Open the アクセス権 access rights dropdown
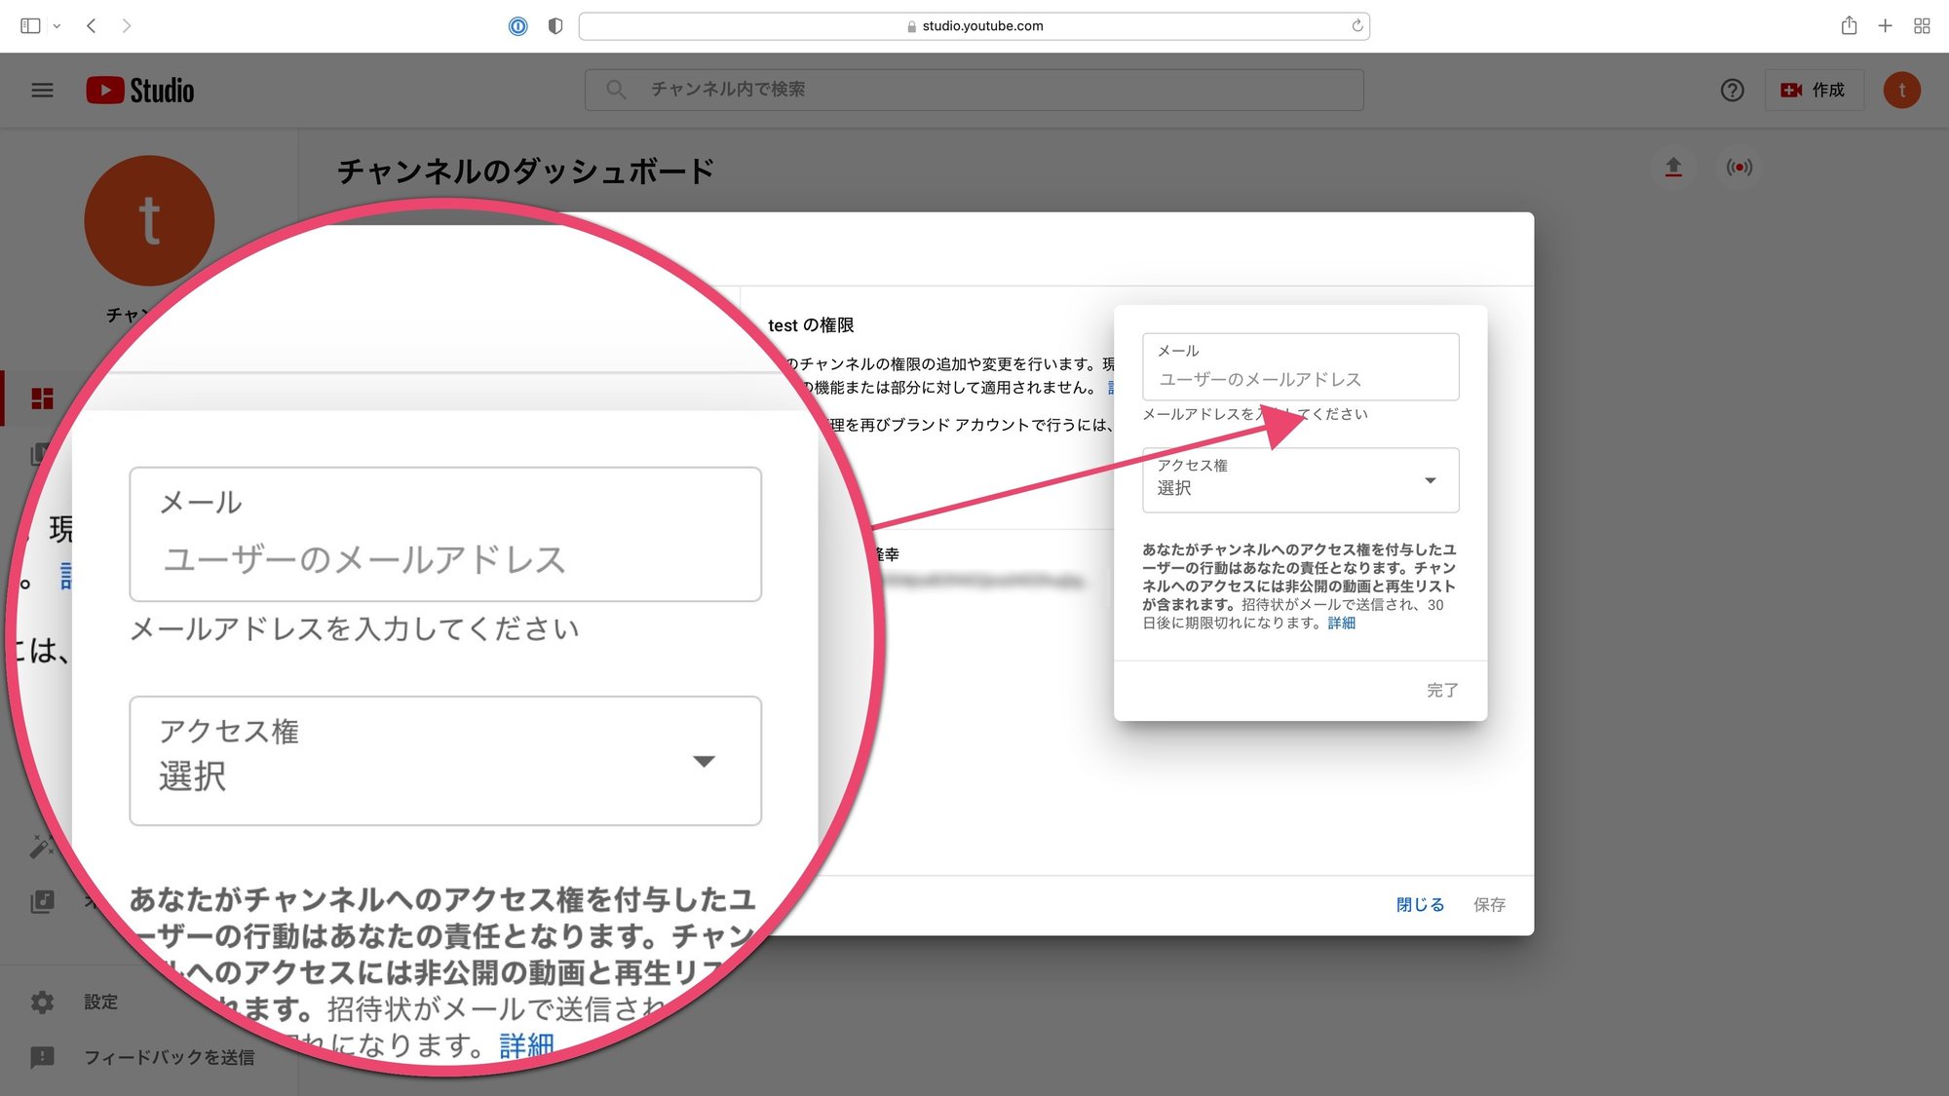 pyautogui.click(x=1300, y=479)
